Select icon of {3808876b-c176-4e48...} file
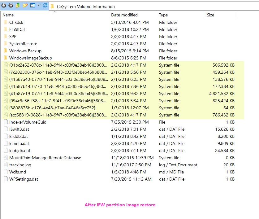This screenshot has width=259, height=219. 6,107
